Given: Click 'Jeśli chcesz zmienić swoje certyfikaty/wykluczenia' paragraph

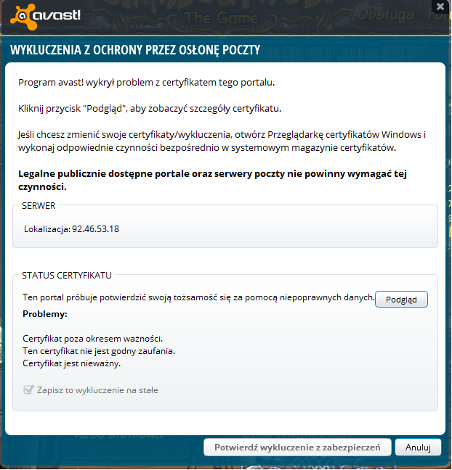Looking at the screenshot, I should (x=222, y=141).
